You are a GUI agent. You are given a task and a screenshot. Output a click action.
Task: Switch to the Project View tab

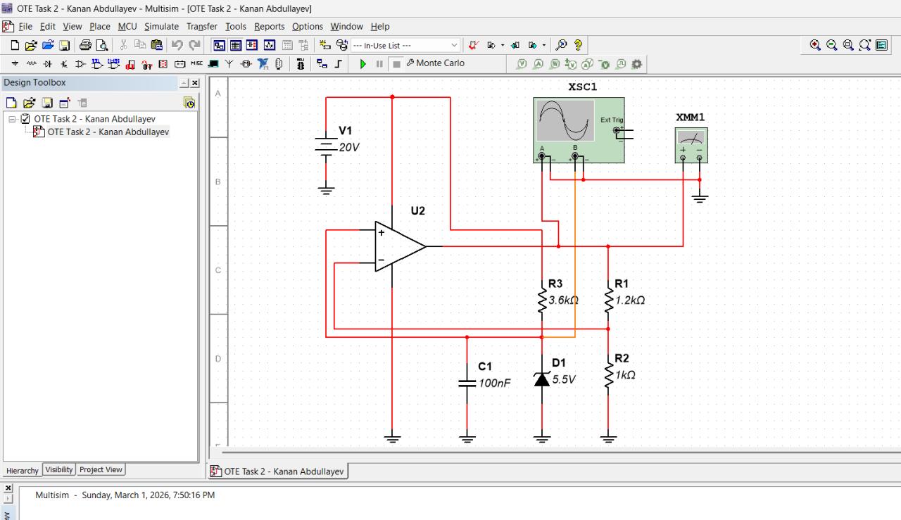(101, 469)
